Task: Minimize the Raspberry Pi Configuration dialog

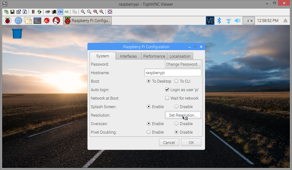Action: pyautogui.click(x=189, y=47)
